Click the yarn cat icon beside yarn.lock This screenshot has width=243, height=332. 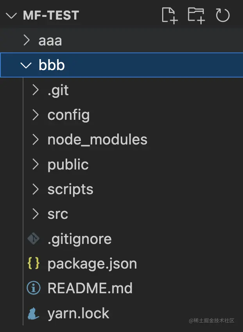pyautogui.click(x=33, y=313)
